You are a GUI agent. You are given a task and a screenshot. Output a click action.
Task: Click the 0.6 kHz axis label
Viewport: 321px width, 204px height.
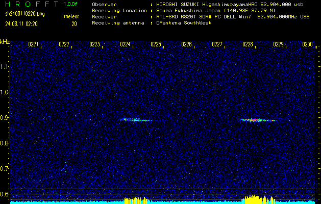[5, 194]
